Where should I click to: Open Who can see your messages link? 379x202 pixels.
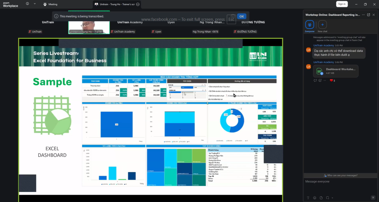click(x=341, y=175)
